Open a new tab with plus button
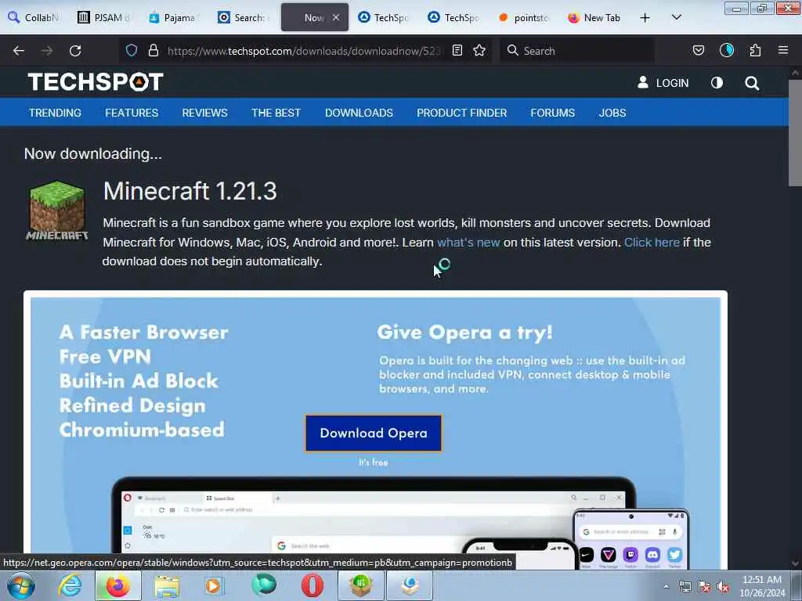802x601 pixels. 645,18
